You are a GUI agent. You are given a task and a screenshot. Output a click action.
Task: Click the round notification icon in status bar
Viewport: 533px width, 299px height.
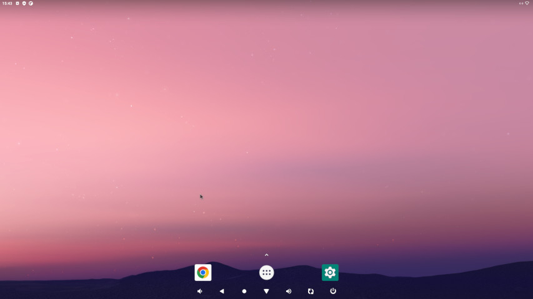pyautogui.click(x=31, y=3)
